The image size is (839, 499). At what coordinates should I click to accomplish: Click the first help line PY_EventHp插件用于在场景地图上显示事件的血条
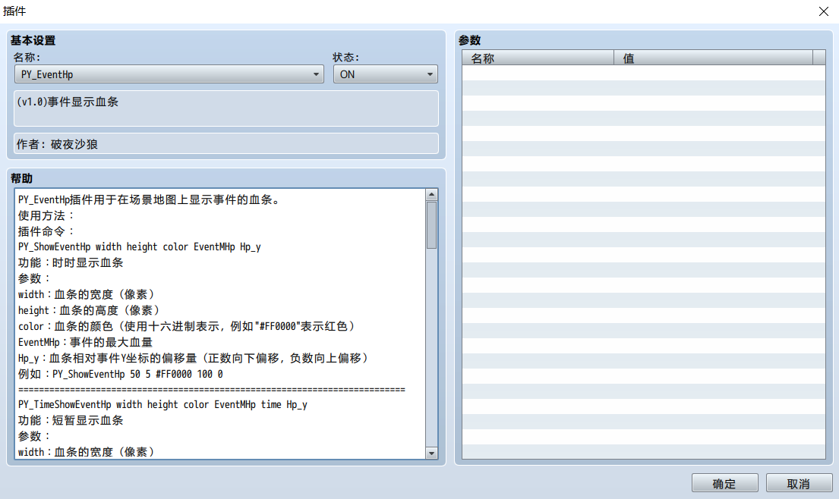[x=150, y=199]
